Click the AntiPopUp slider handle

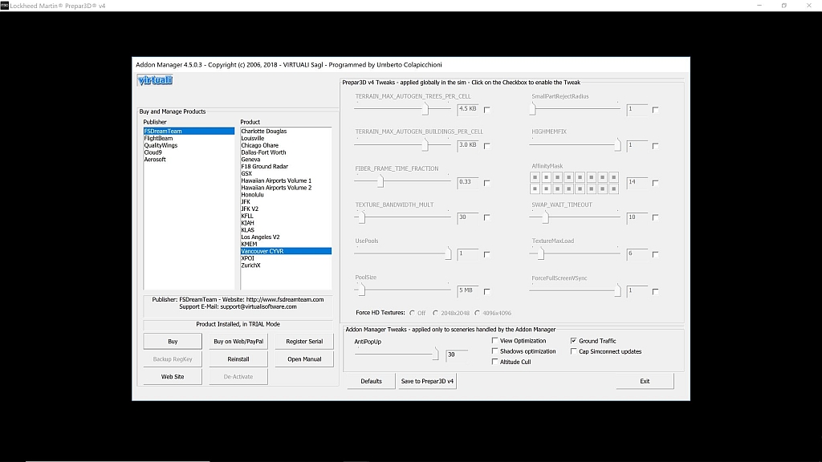click(437, 354)
